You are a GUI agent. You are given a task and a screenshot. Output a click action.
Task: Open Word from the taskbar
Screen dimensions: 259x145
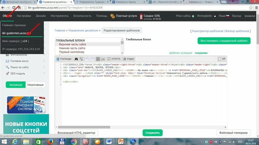coord(109,141)
